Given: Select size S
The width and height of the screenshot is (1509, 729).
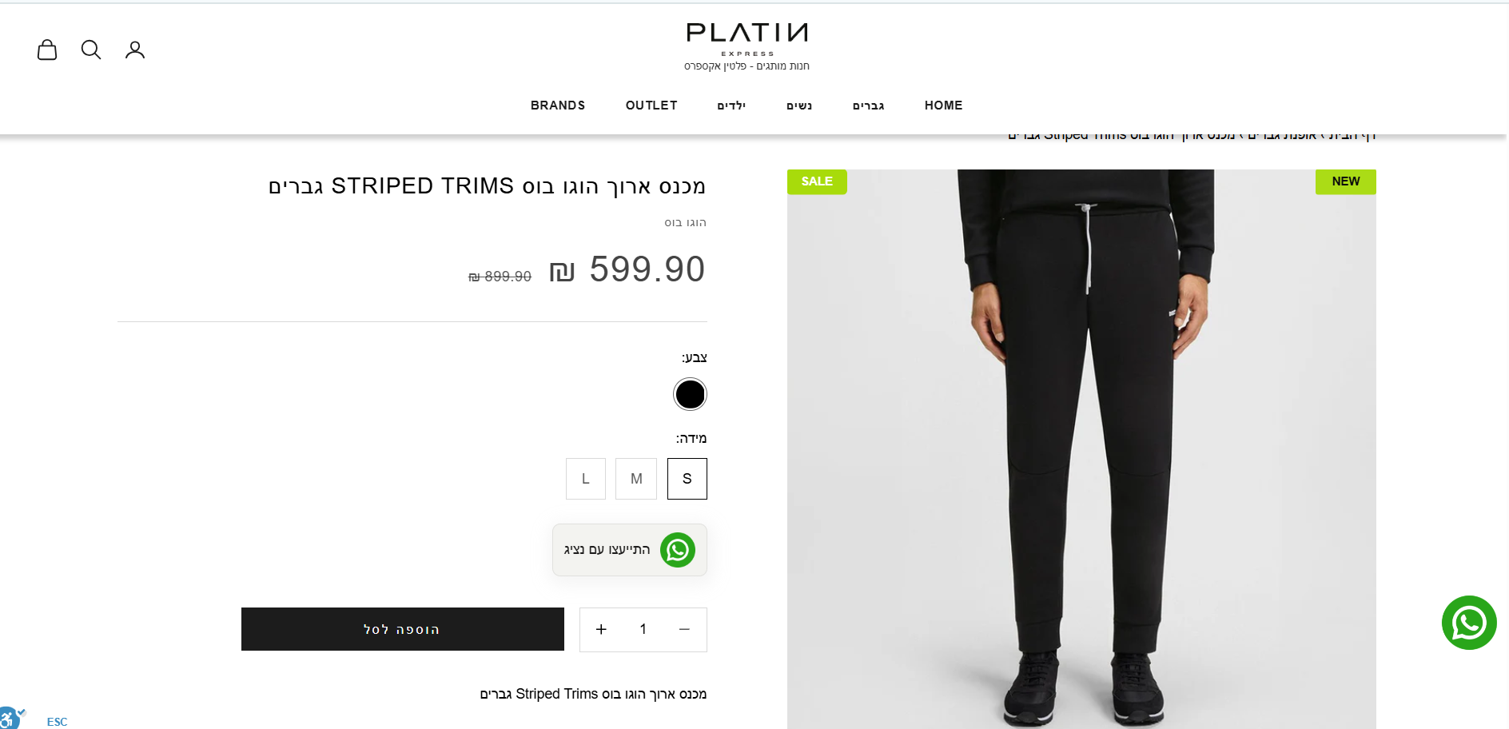Looking at the screenshot, I should click(687, 479).
